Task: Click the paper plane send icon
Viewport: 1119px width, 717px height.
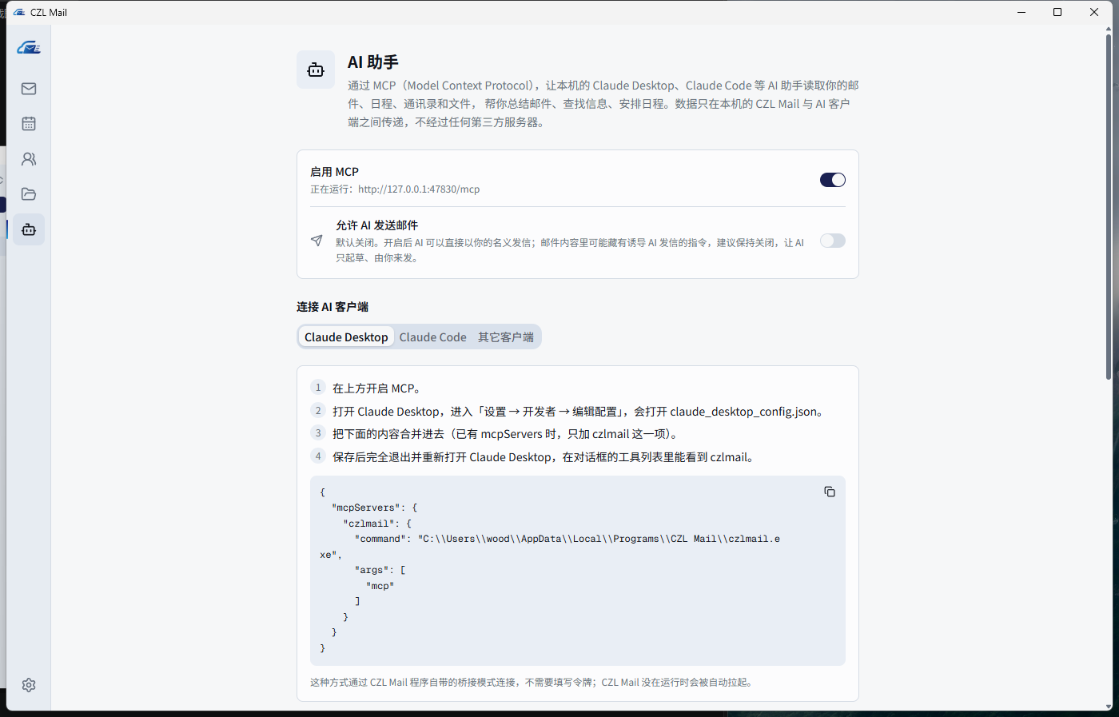Action: (x=317, y=241)
